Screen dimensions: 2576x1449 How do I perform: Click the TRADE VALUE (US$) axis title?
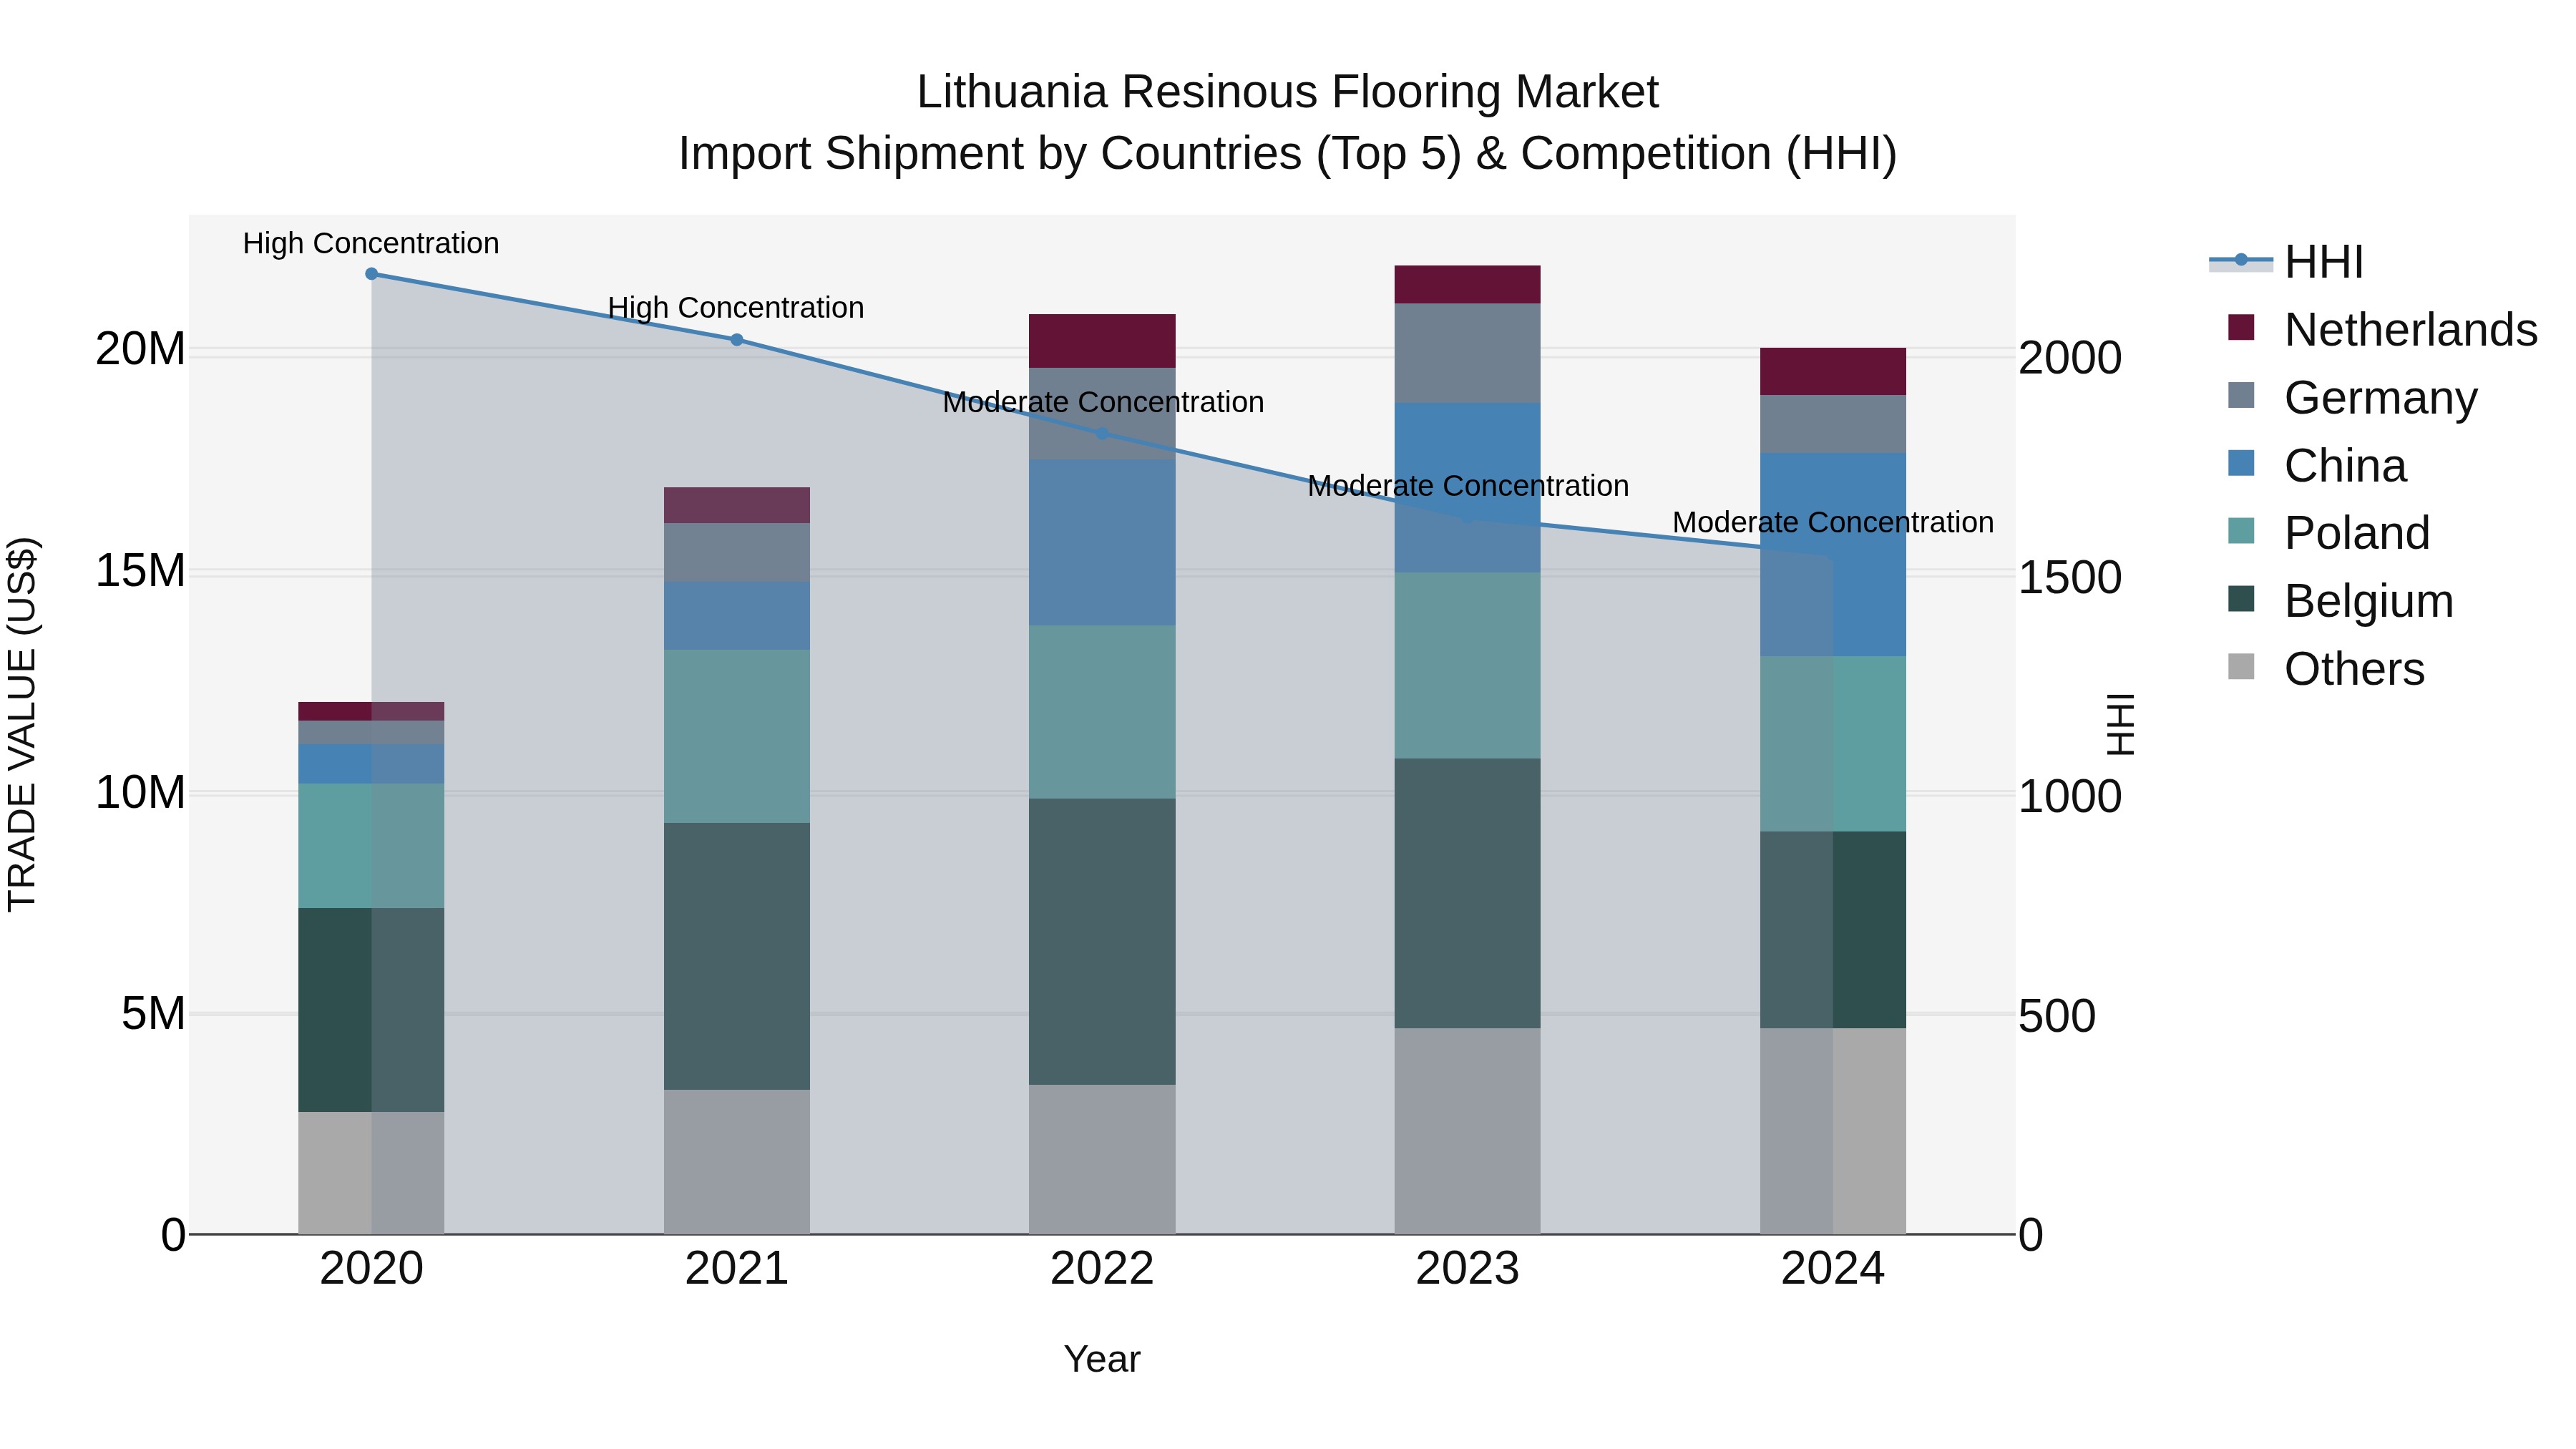click(x=22, y=724)
